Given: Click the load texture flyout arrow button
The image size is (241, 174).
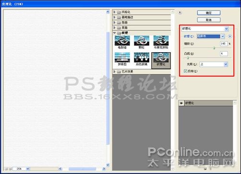Looking at the screenshot, I should (230, 36).
